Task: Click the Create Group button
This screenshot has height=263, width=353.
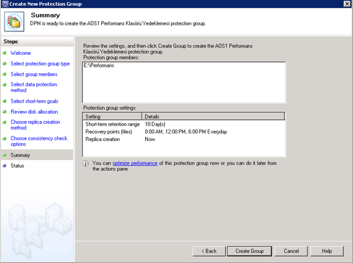Action: tap(249, 251)
